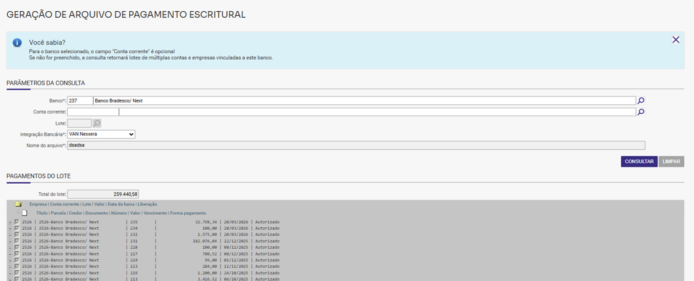694x281 pixels.
Task: Click the 'Você sabia?' banner title
Action: click(47, 43)
